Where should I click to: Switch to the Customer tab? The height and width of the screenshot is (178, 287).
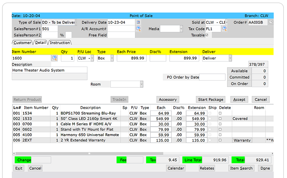[22, 43]
